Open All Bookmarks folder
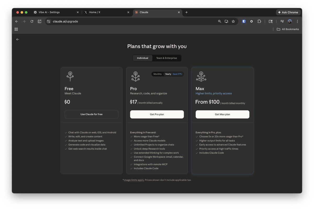Image resolution: width=314 pixels, height=209 pixels. pyautogui.click(x=288, y=29)
